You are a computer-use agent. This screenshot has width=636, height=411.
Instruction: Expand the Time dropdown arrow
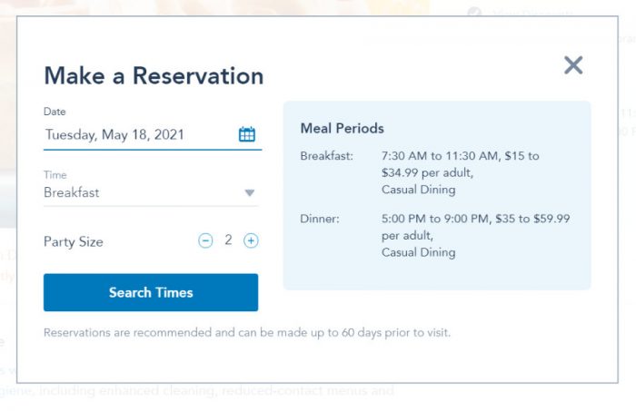pyautogui.click(x=250, y=193)
